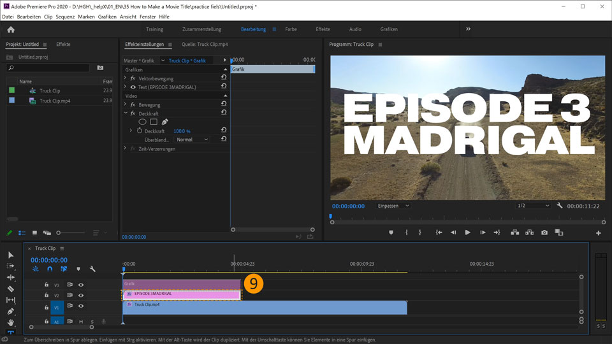612x344 pixels.
Task: Click the Deckkraft 100.0 % value
Action: pos(182,131)
